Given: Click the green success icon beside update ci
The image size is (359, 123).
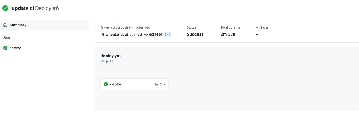Looking at the screenshot, I should click(x=5, y=8).
